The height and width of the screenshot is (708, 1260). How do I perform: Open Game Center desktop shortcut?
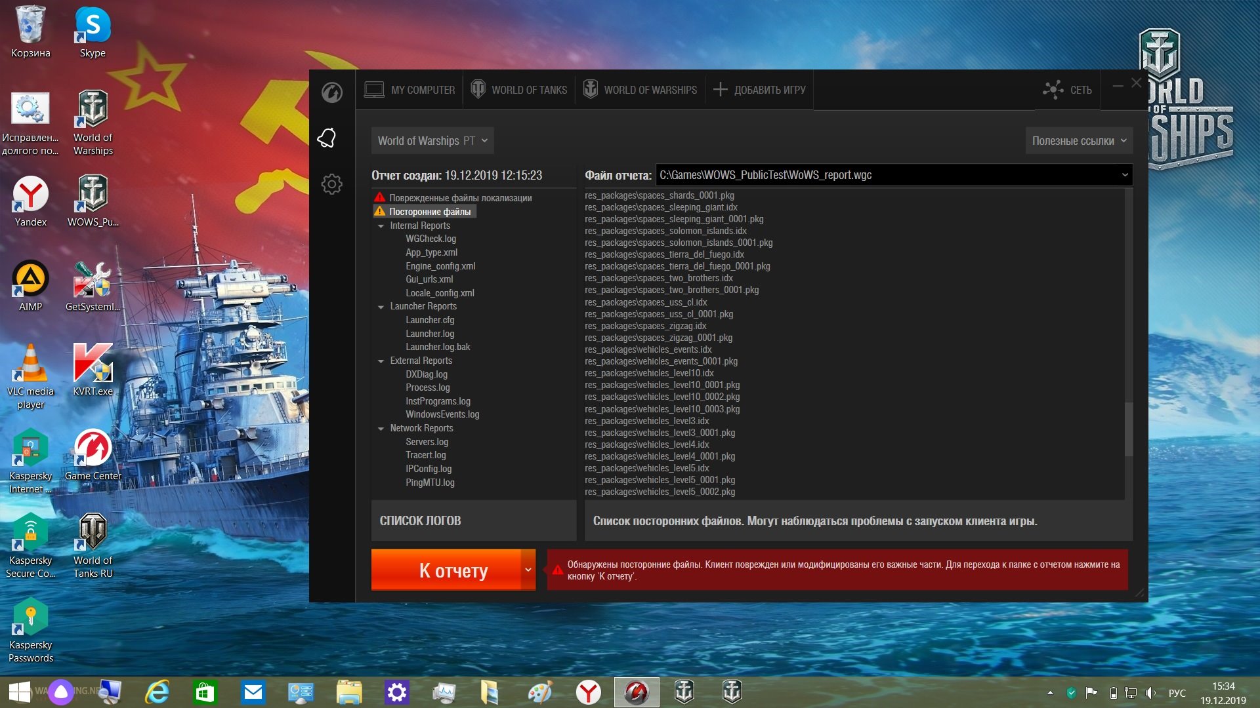click(x=93, y=455)
